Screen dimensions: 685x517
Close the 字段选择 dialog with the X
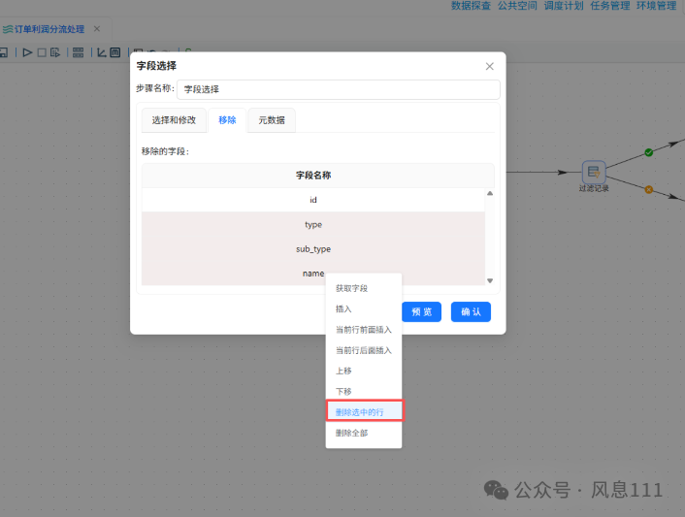pyautogui.click(x=490, y=66)
